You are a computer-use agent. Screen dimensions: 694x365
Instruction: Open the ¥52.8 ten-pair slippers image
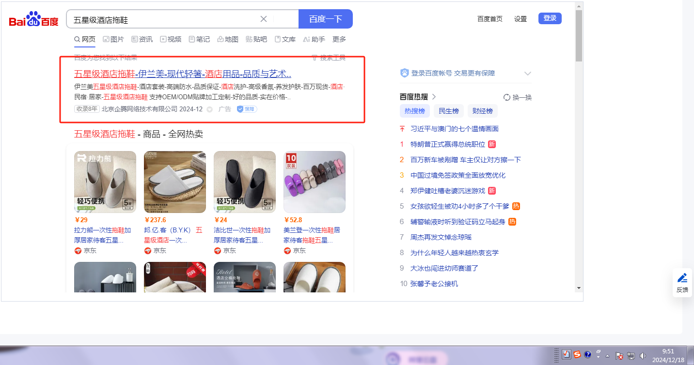click(315, 182)
